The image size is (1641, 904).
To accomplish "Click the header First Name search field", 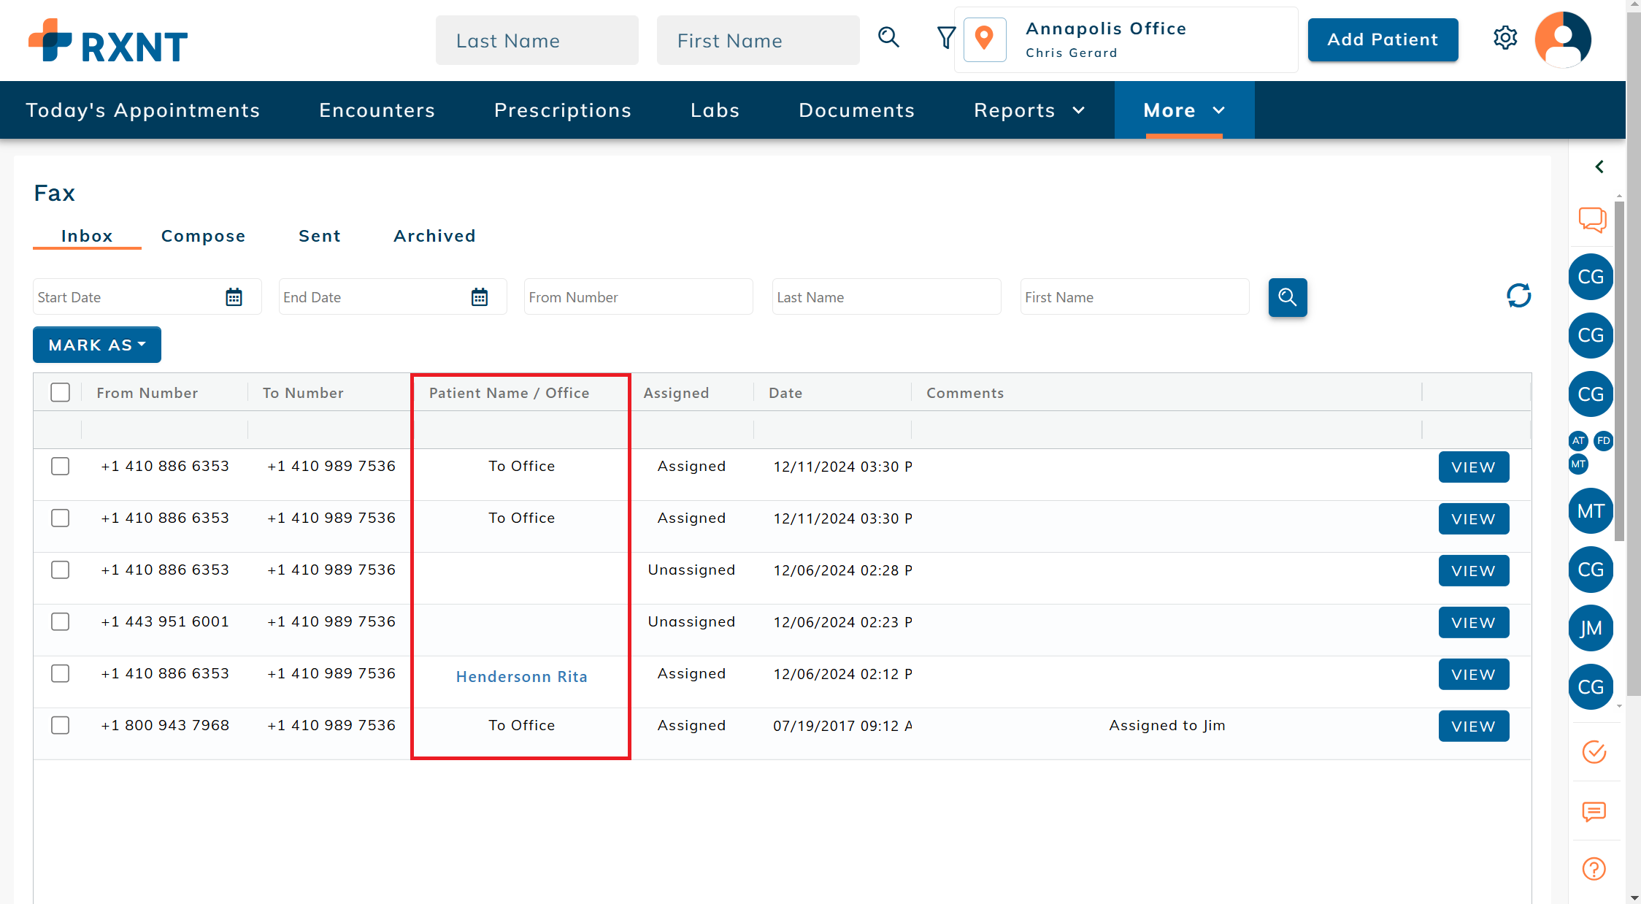I will click(758, 40).
